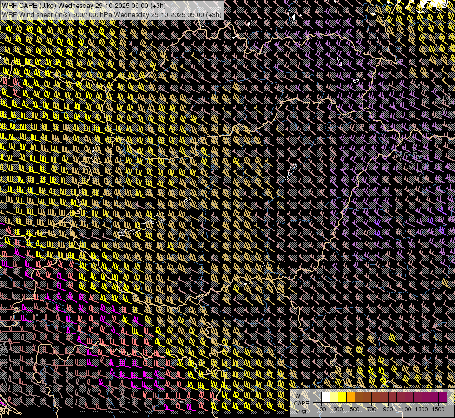Click the WRF Wind shear 500/1000hPa title line
Viewport: 455px width, 418px height.
pyautogui.click(x=112, y=15)
